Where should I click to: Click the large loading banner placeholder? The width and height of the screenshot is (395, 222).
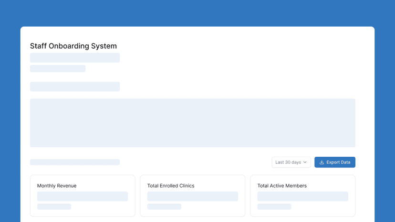(x=192, y=123)
